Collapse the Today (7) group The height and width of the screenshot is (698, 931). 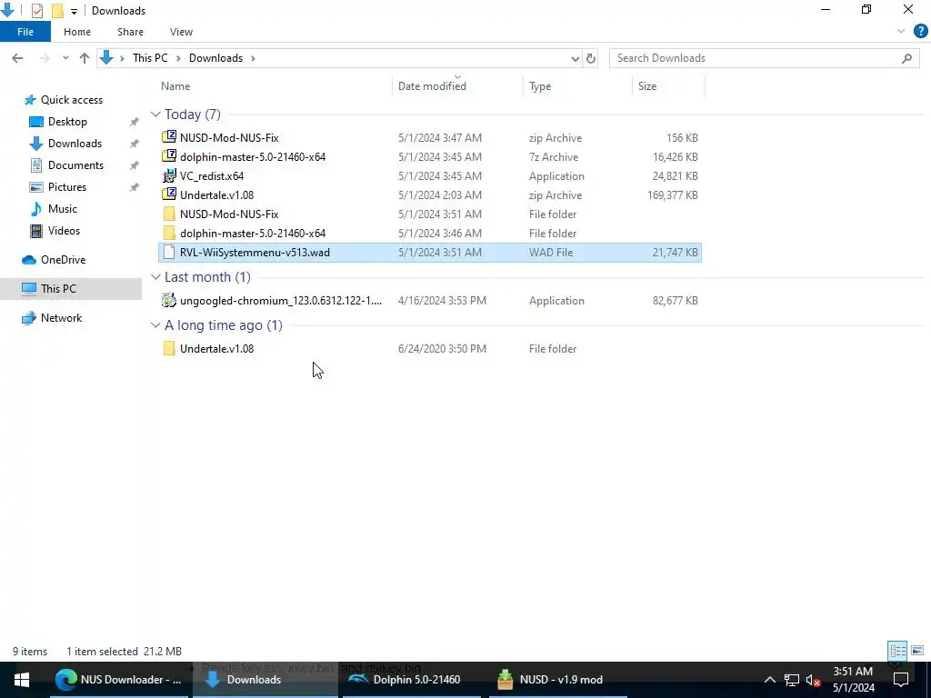tap(155, 114)
